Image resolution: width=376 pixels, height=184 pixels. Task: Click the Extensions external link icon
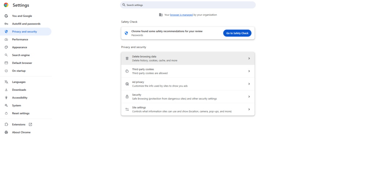tap(30, 125)
